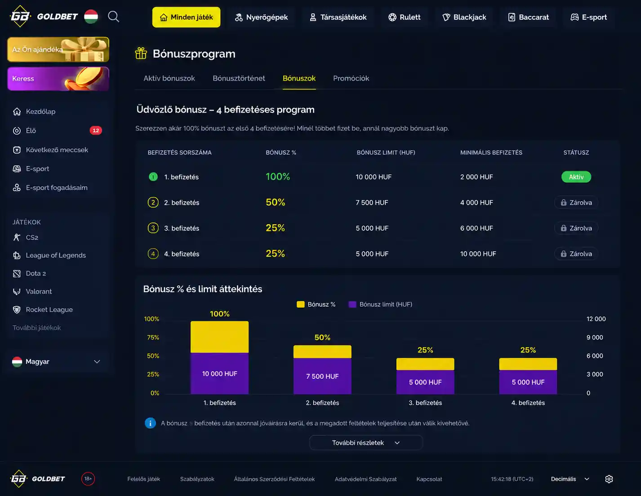This screenshot has height=496, width=641.
Task: Click the Hungarian flag next to the logo
Action: pyautogui.click(x=91, y=17)
